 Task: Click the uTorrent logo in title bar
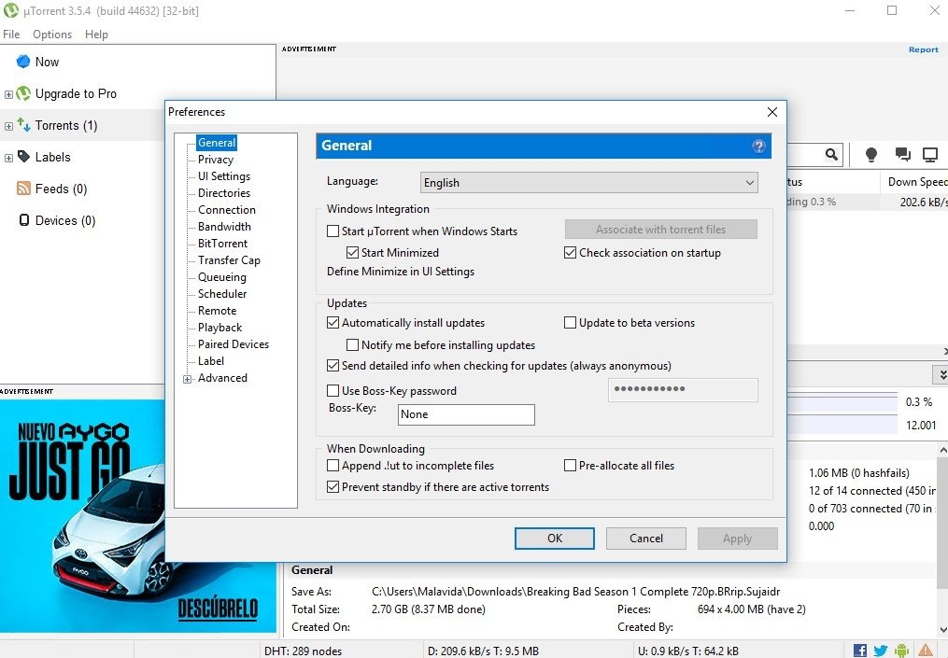click(11, 11)
